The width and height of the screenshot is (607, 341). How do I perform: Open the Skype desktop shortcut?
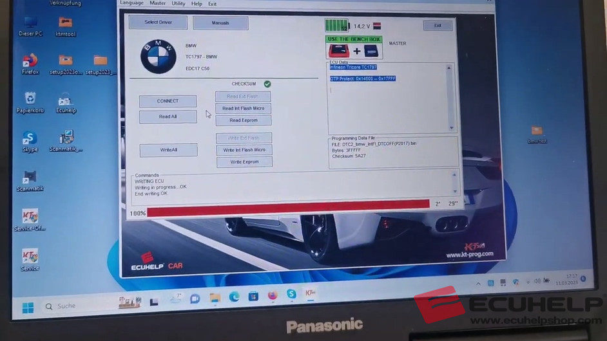[30, 142]
